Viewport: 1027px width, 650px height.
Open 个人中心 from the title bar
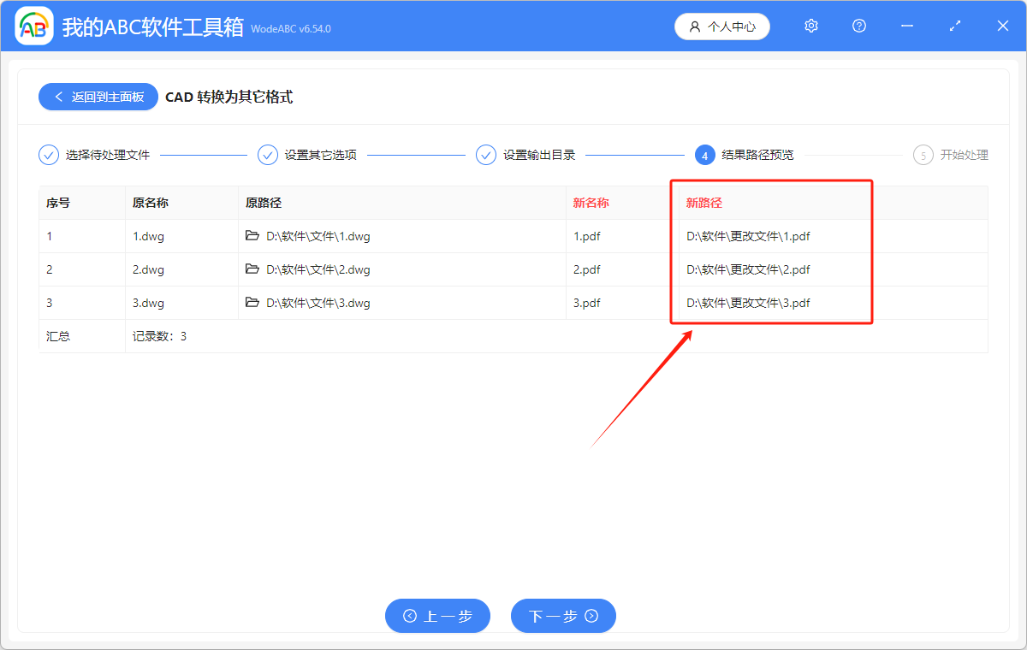click(721, 27)
